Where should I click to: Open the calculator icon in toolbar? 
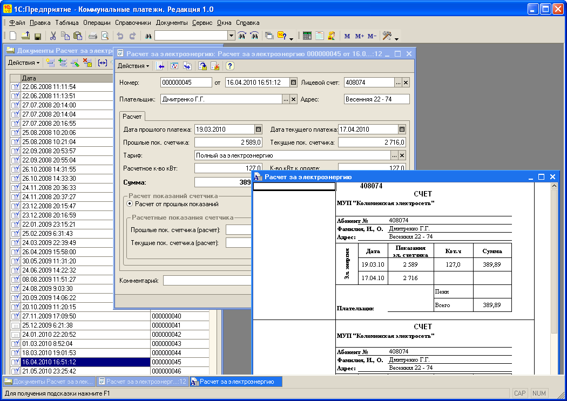click(x=307, y=36)
